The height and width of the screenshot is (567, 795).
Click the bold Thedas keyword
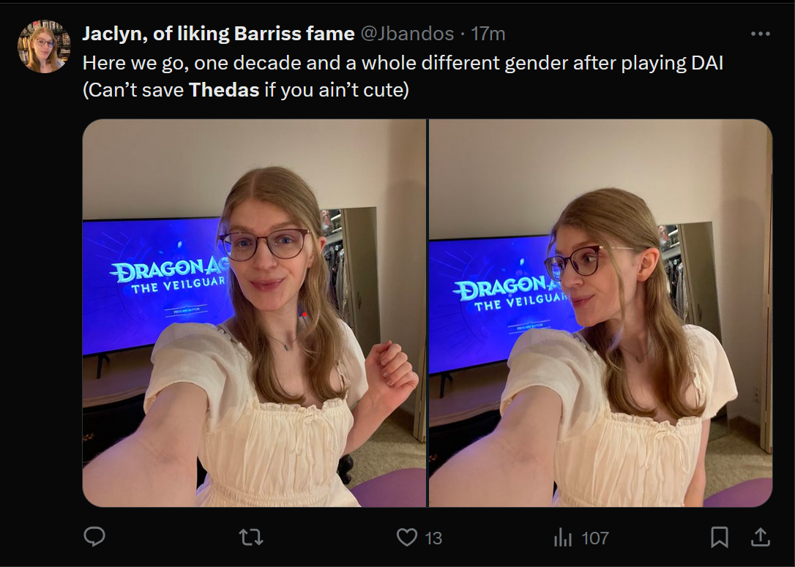[224, 90]
